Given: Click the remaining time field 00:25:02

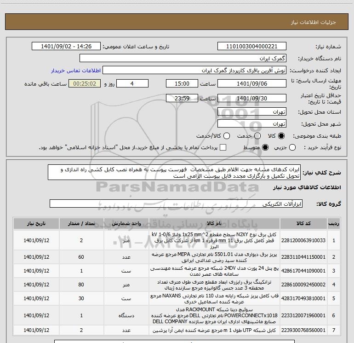Looking at the screenshot, I should tap(85, 84).
